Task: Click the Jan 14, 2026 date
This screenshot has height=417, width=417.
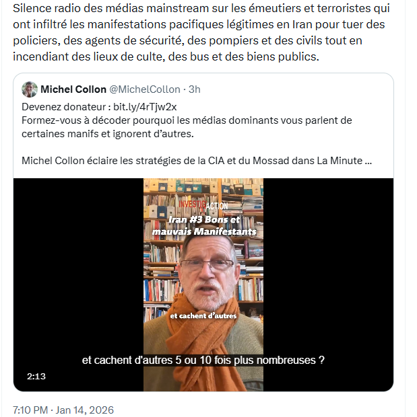Action: coord(84,410)
